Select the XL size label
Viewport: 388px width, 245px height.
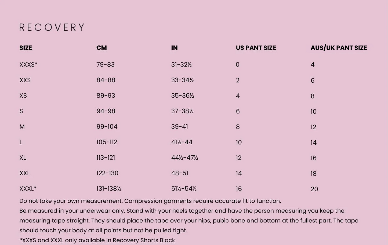pos(23,158)
